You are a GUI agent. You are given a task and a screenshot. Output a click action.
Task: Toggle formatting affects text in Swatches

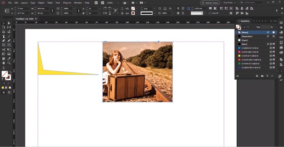click(248, 27)
